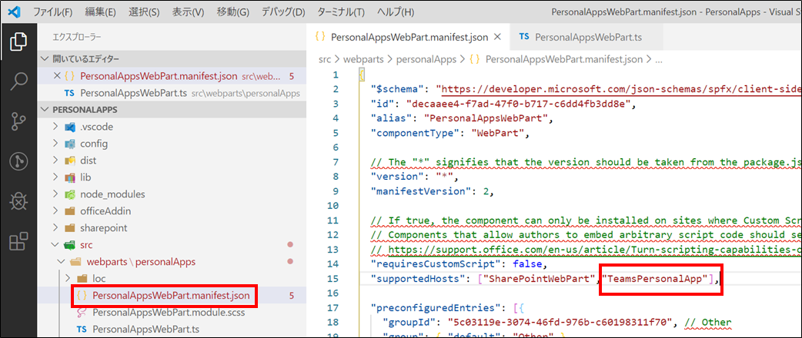Open the ターミナル(T) menu
Screen dimensions: 802x338
pos(341,12)
